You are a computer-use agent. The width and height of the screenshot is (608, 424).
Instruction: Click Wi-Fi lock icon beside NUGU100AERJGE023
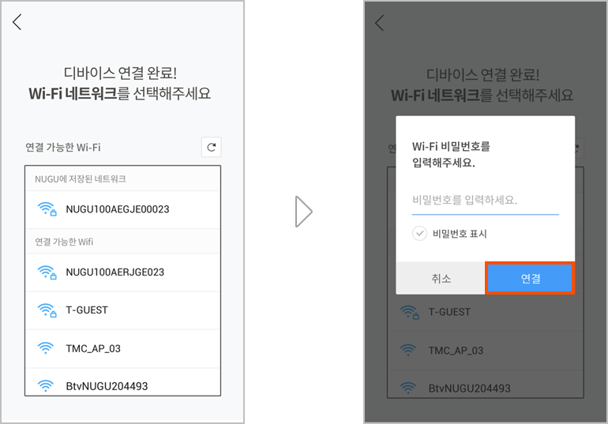point(47,272)
